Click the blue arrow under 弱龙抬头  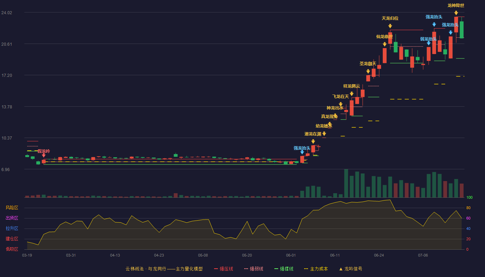(x=429, y=43)
